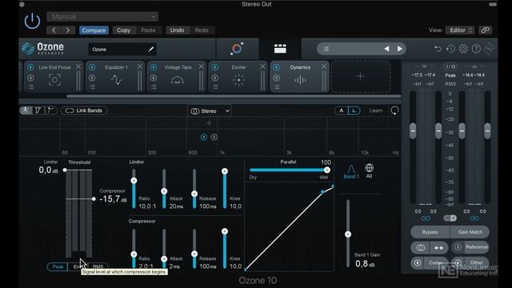
Task: Remove the Exciter module
Action: (x=262, y=66)
